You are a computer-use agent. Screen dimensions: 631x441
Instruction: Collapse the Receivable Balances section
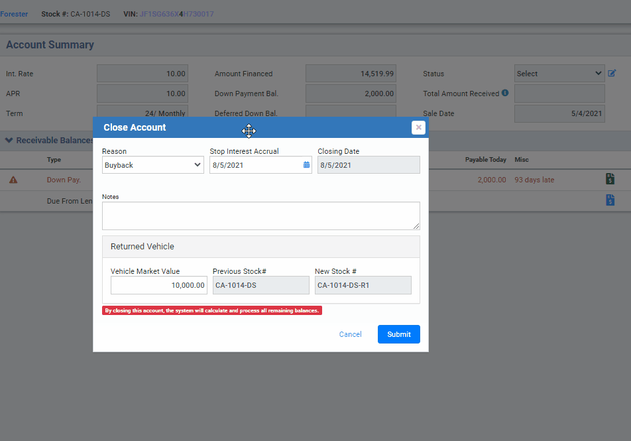coord(9,141)
